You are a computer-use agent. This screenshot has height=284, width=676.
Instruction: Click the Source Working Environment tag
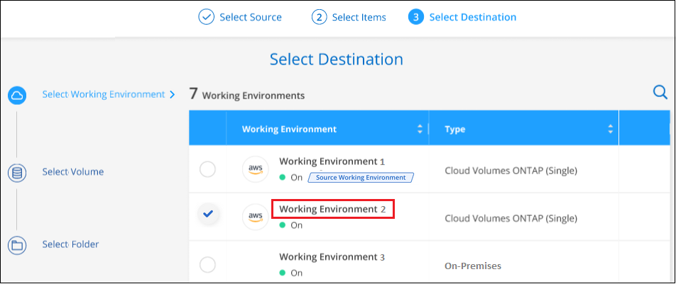(x=361, y=177)
